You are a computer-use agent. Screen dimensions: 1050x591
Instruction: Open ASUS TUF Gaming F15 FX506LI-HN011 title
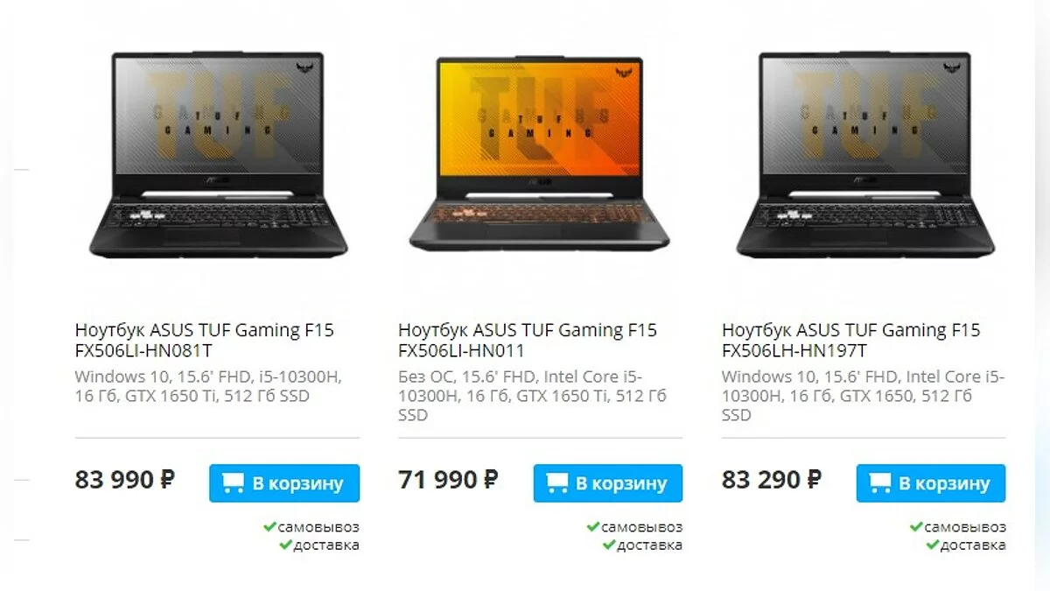(x=528, y=341)
